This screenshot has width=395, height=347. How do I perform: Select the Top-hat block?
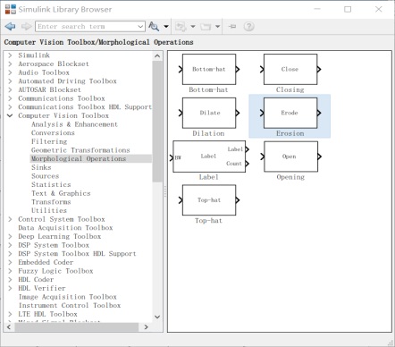[209, 200]
